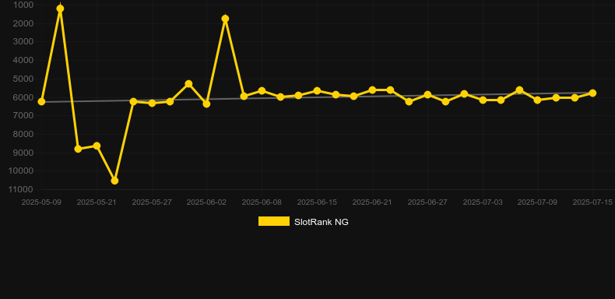Screen dimensions: 615x299
Task: Click the 2025-07-15 x-axis date label
Action: tap(592, 202)
